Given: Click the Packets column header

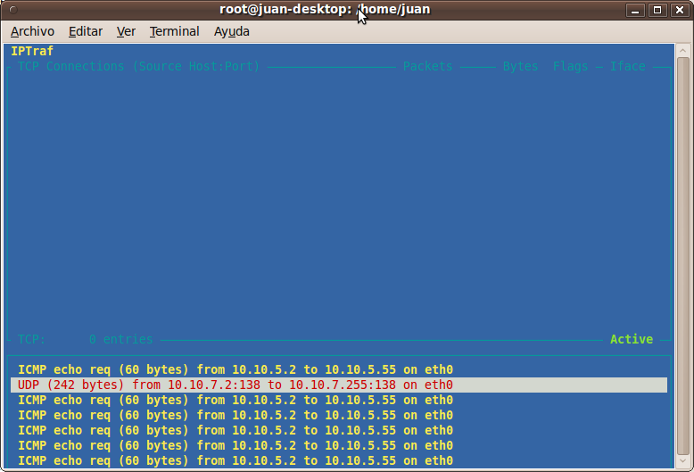Looking at the screenshot, I should (427, 66).
